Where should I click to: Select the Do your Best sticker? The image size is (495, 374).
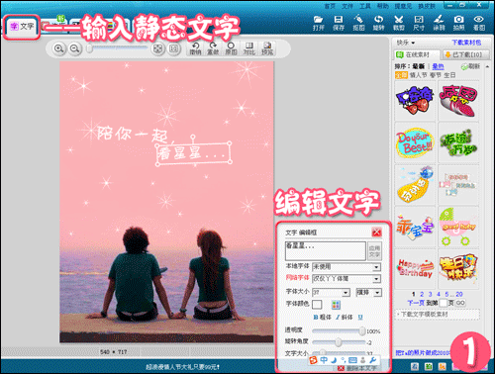tap(415, 143)
